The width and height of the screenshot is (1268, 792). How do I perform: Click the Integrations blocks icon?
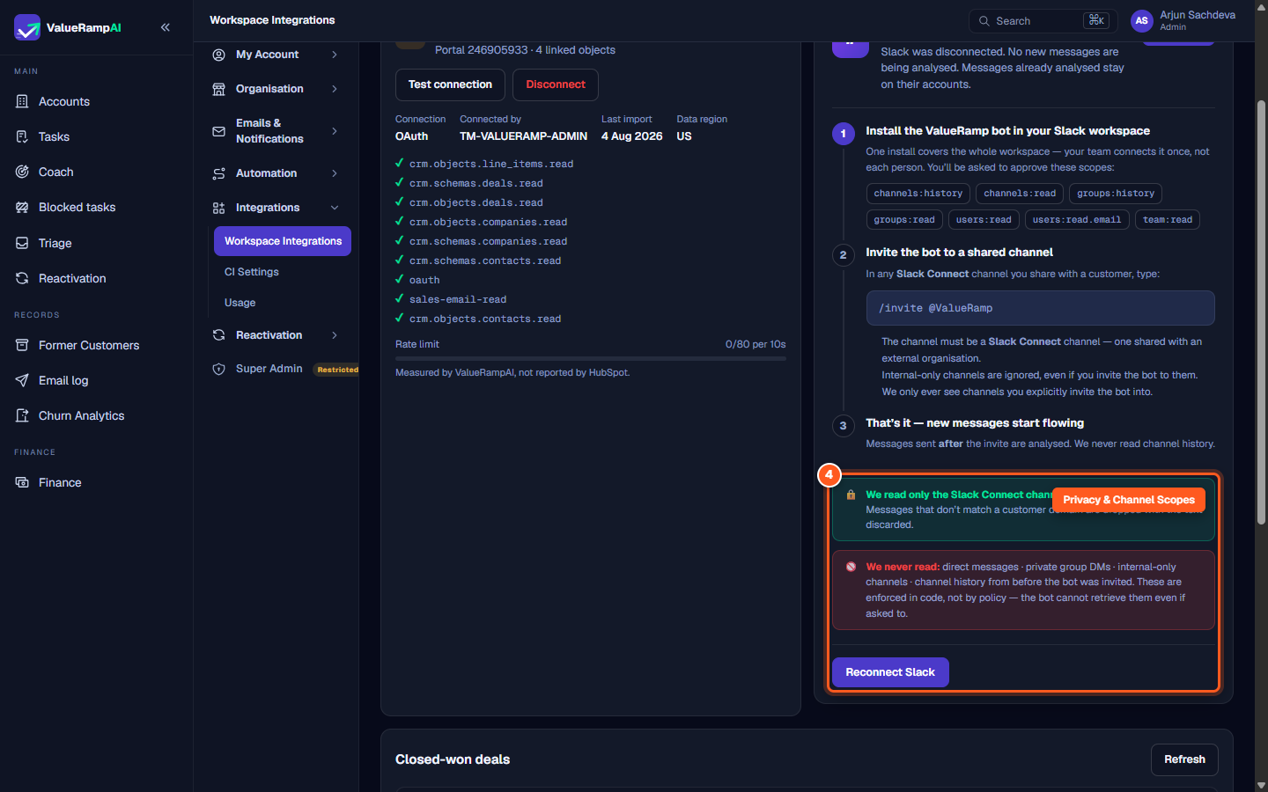218,208
